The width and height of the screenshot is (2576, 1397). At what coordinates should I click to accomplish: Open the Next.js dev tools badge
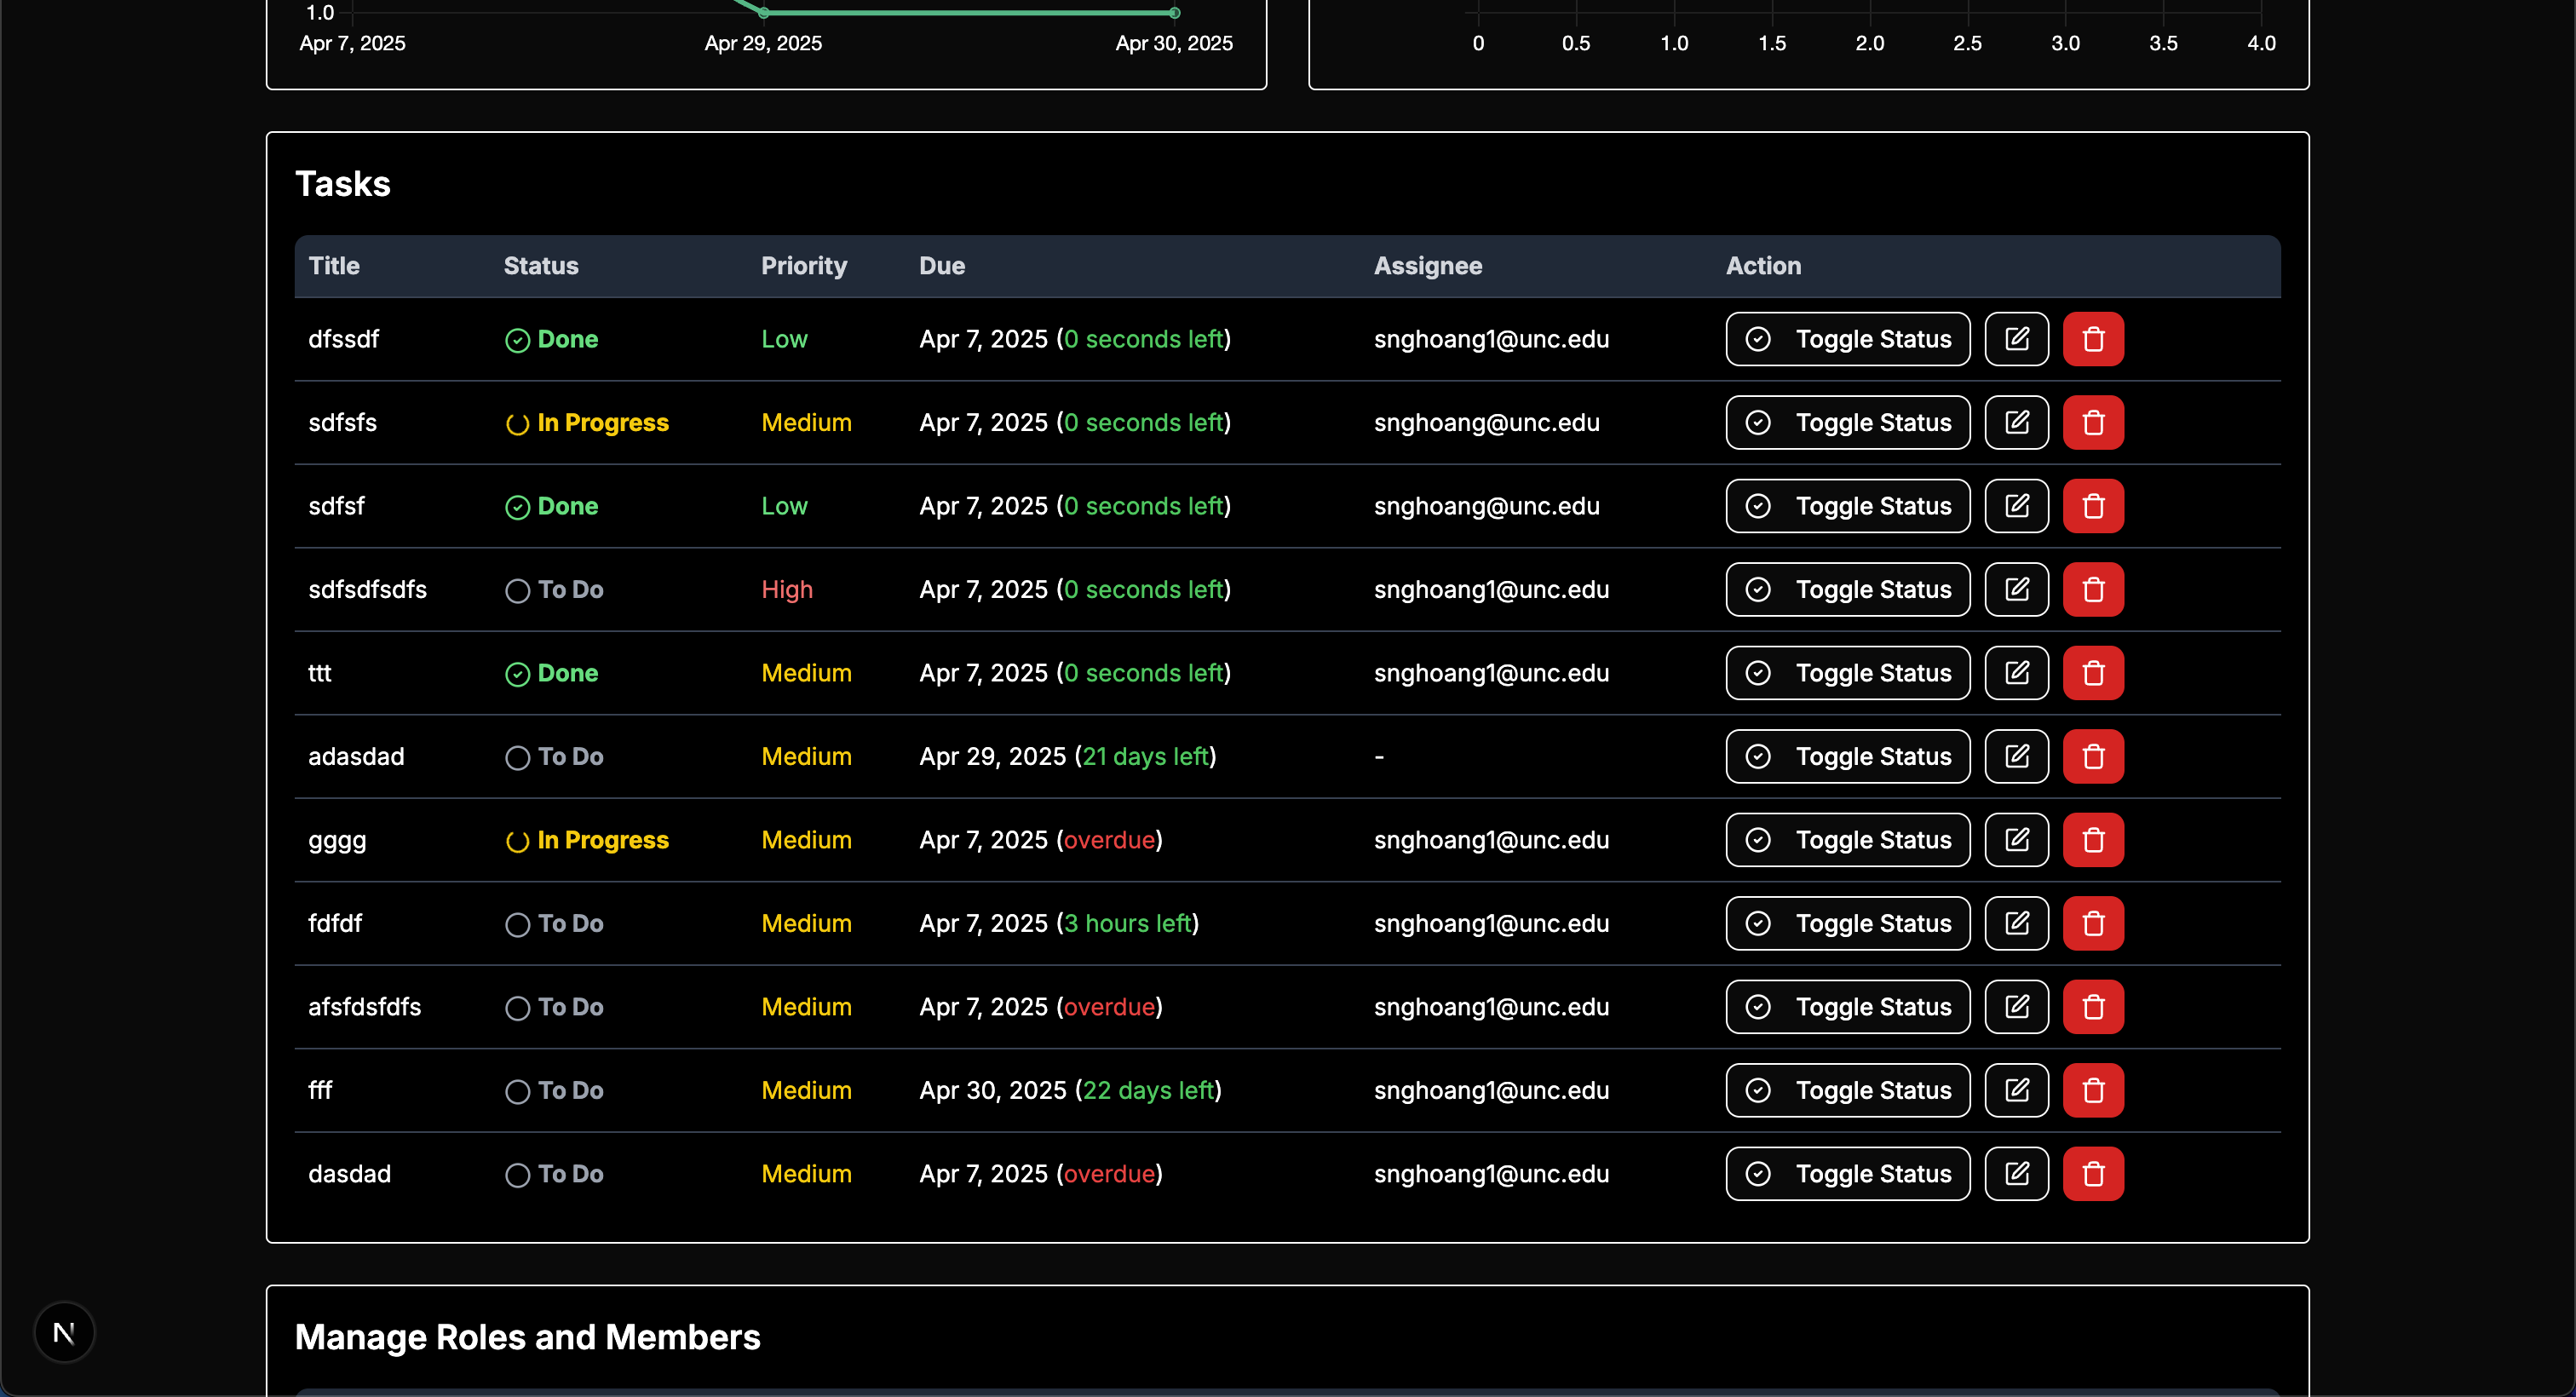[x=64, y=1332]
